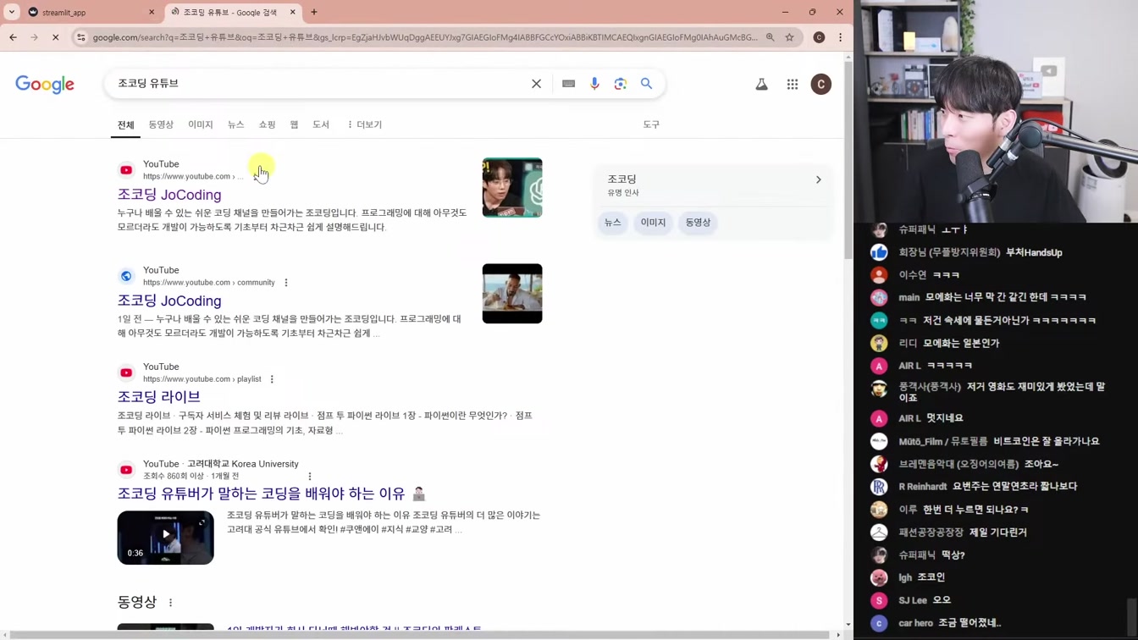The width and height of the screenshot is (1138, 640).
Task: Select the 도서 search tab
Action: 321,124
